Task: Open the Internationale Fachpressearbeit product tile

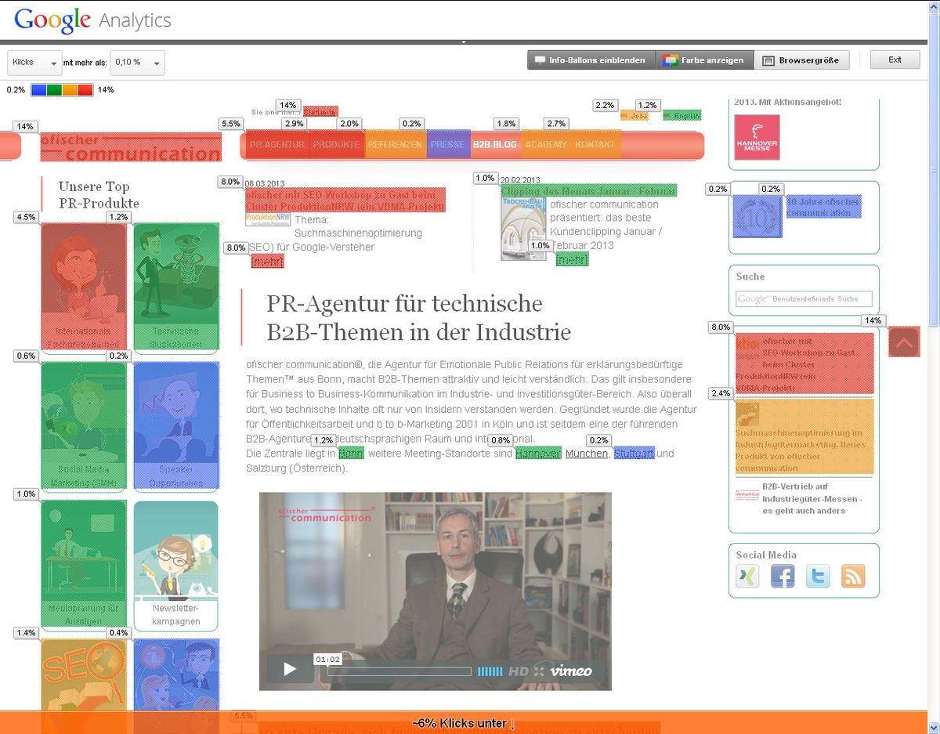Action: pos(83,287)
